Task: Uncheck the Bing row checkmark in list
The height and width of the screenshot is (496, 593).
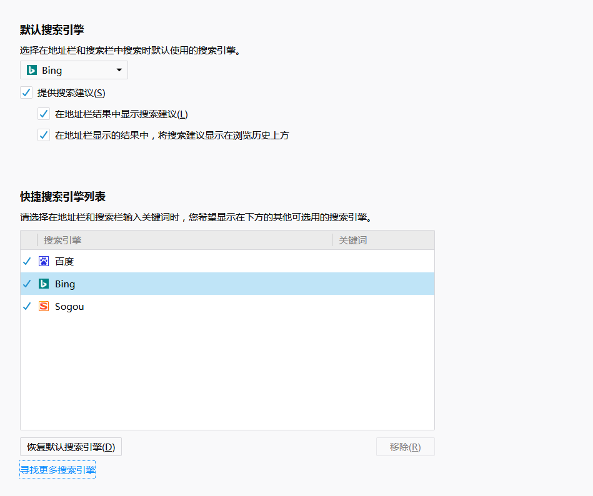Action: click(x=27, y=284)
